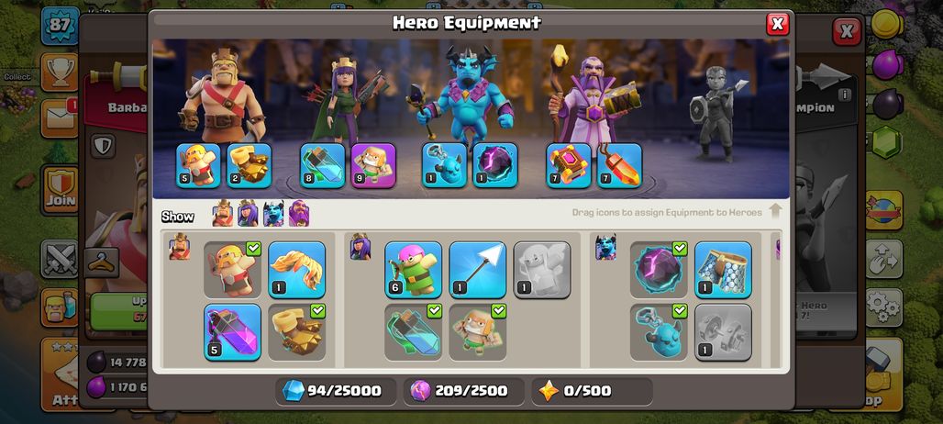
Task: Select the Barbarian King hero figure
Action: tap(224, 96)
